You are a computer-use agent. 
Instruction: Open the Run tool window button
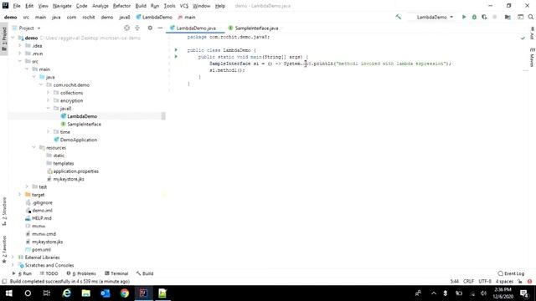(23, 273)
